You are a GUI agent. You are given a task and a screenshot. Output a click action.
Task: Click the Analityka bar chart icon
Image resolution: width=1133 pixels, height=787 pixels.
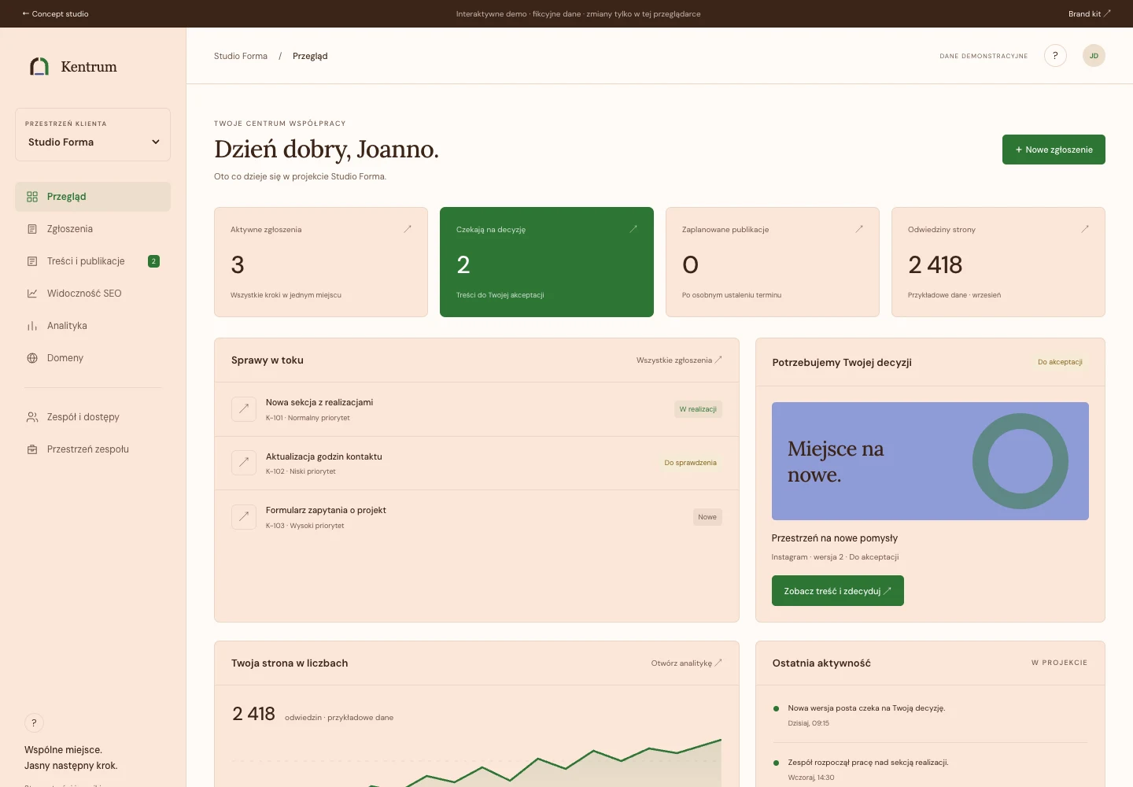pos(32,326)
